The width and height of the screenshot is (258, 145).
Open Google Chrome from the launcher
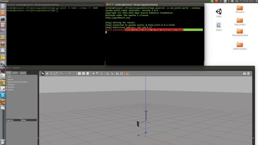click(x=3, y=83)
